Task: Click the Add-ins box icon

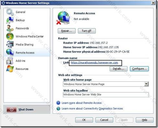Action: pyautogui.click(x=10, y=61)
